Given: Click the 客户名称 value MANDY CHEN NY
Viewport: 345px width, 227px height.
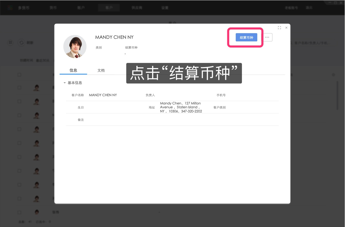Looking at the screenshot, I should 103,95.
